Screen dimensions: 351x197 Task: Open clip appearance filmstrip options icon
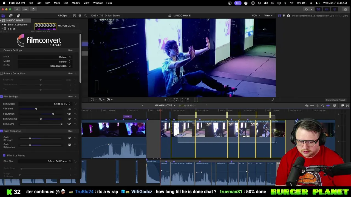click(x=80, y=16)
